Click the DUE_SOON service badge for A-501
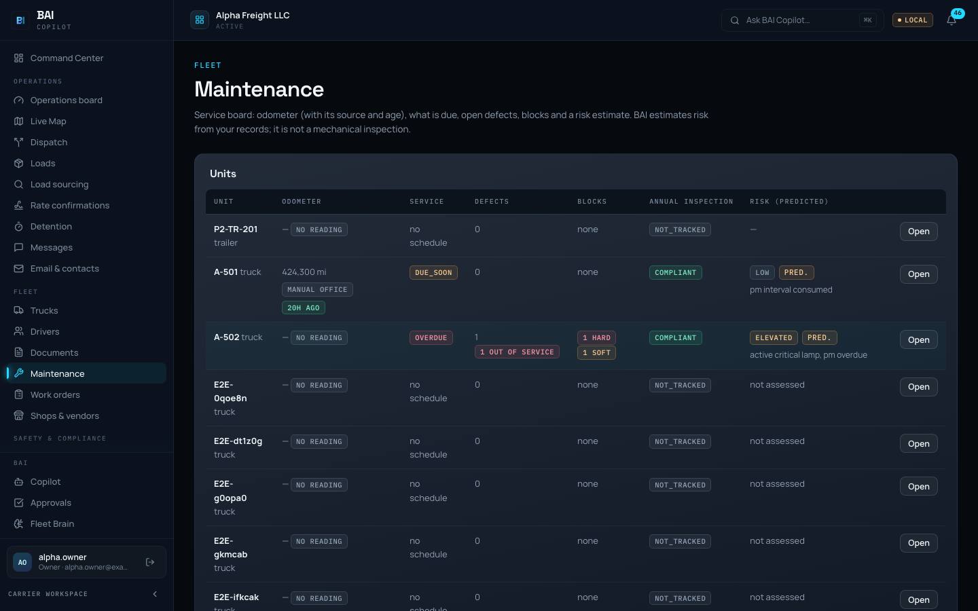This screenshot has width=978, height=611. [433, 273]
